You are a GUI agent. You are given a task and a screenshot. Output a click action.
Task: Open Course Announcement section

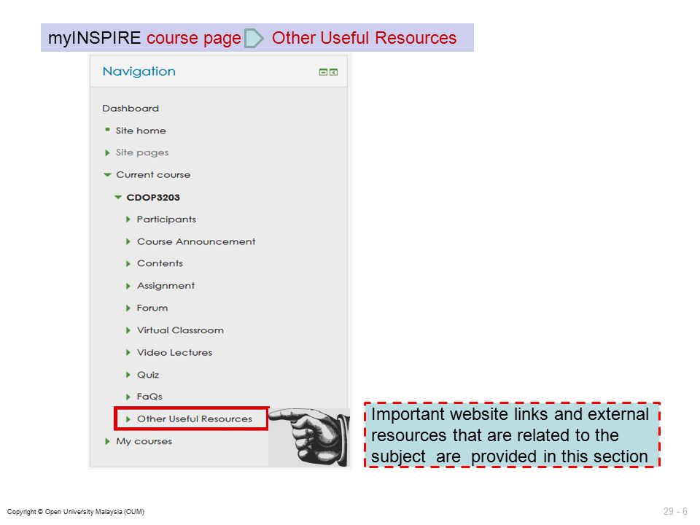(x=196, y=241)
